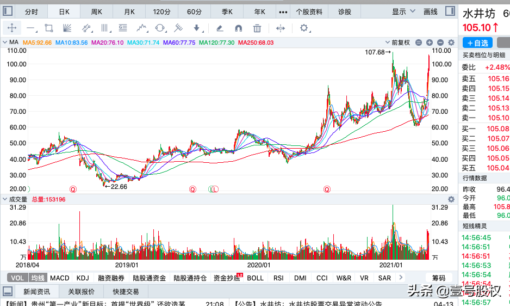Open drawing tool settings gear

point(304,28)
